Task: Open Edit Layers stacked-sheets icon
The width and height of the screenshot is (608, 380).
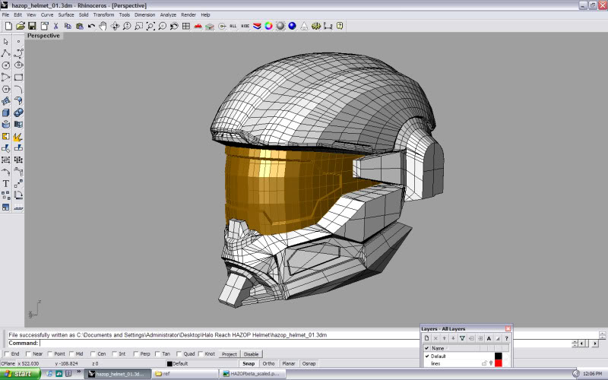Action: point(257,26)
